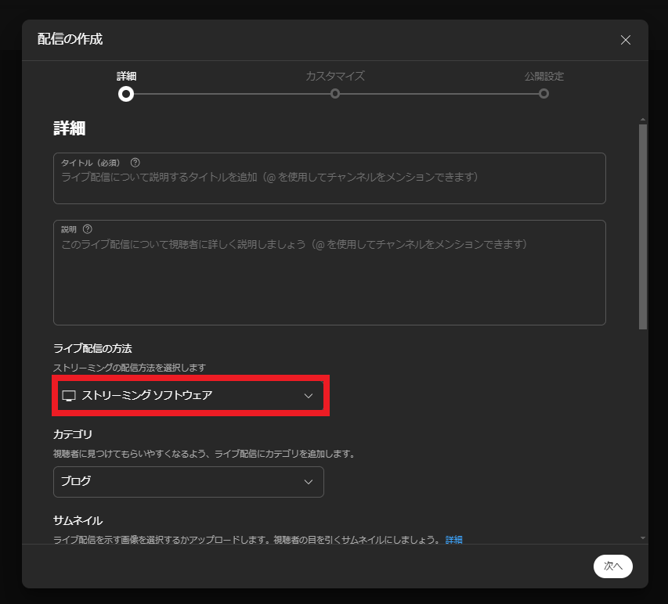The width and height of the screenshot is (668, 604).
Task: Jump to the 公開設定 step label
Action: 543,77
